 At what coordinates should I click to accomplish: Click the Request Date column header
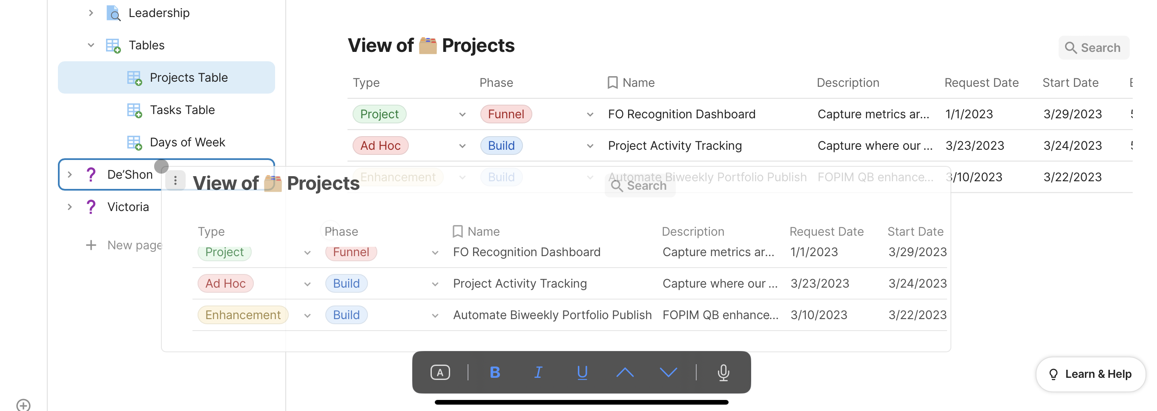(981, 83)
